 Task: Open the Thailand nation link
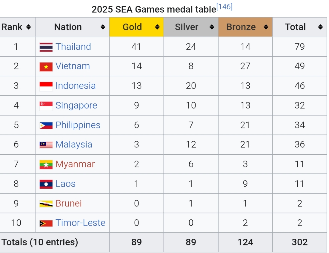(x=73, y=47)
